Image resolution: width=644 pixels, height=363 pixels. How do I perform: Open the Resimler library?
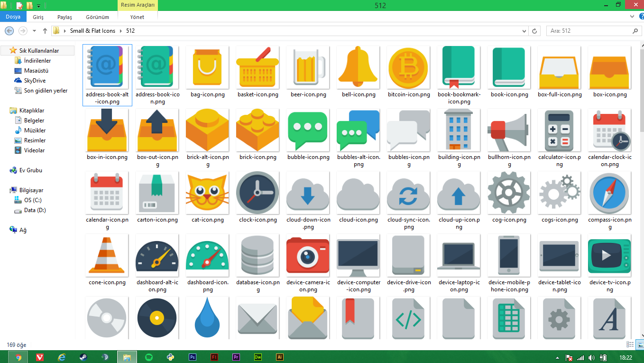click(x=35, y=140)
